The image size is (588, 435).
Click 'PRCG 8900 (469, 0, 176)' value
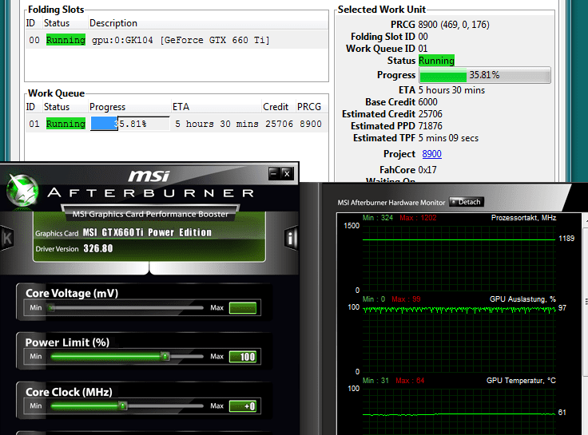pos(454,25)
